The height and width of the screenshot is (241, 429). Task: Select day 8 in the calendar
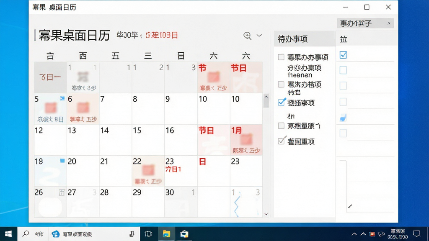tap(148, 109)
